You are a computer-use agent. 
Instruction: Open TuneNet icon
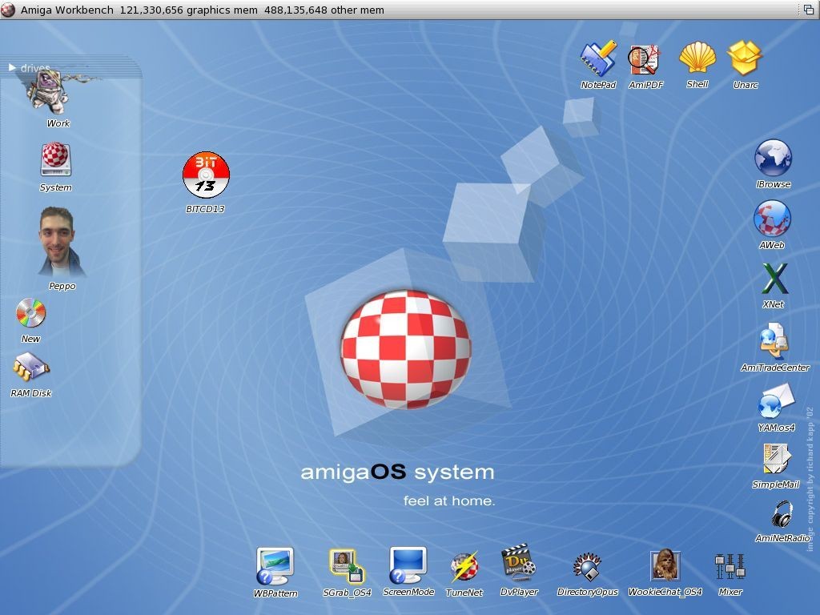click(464, 567)
